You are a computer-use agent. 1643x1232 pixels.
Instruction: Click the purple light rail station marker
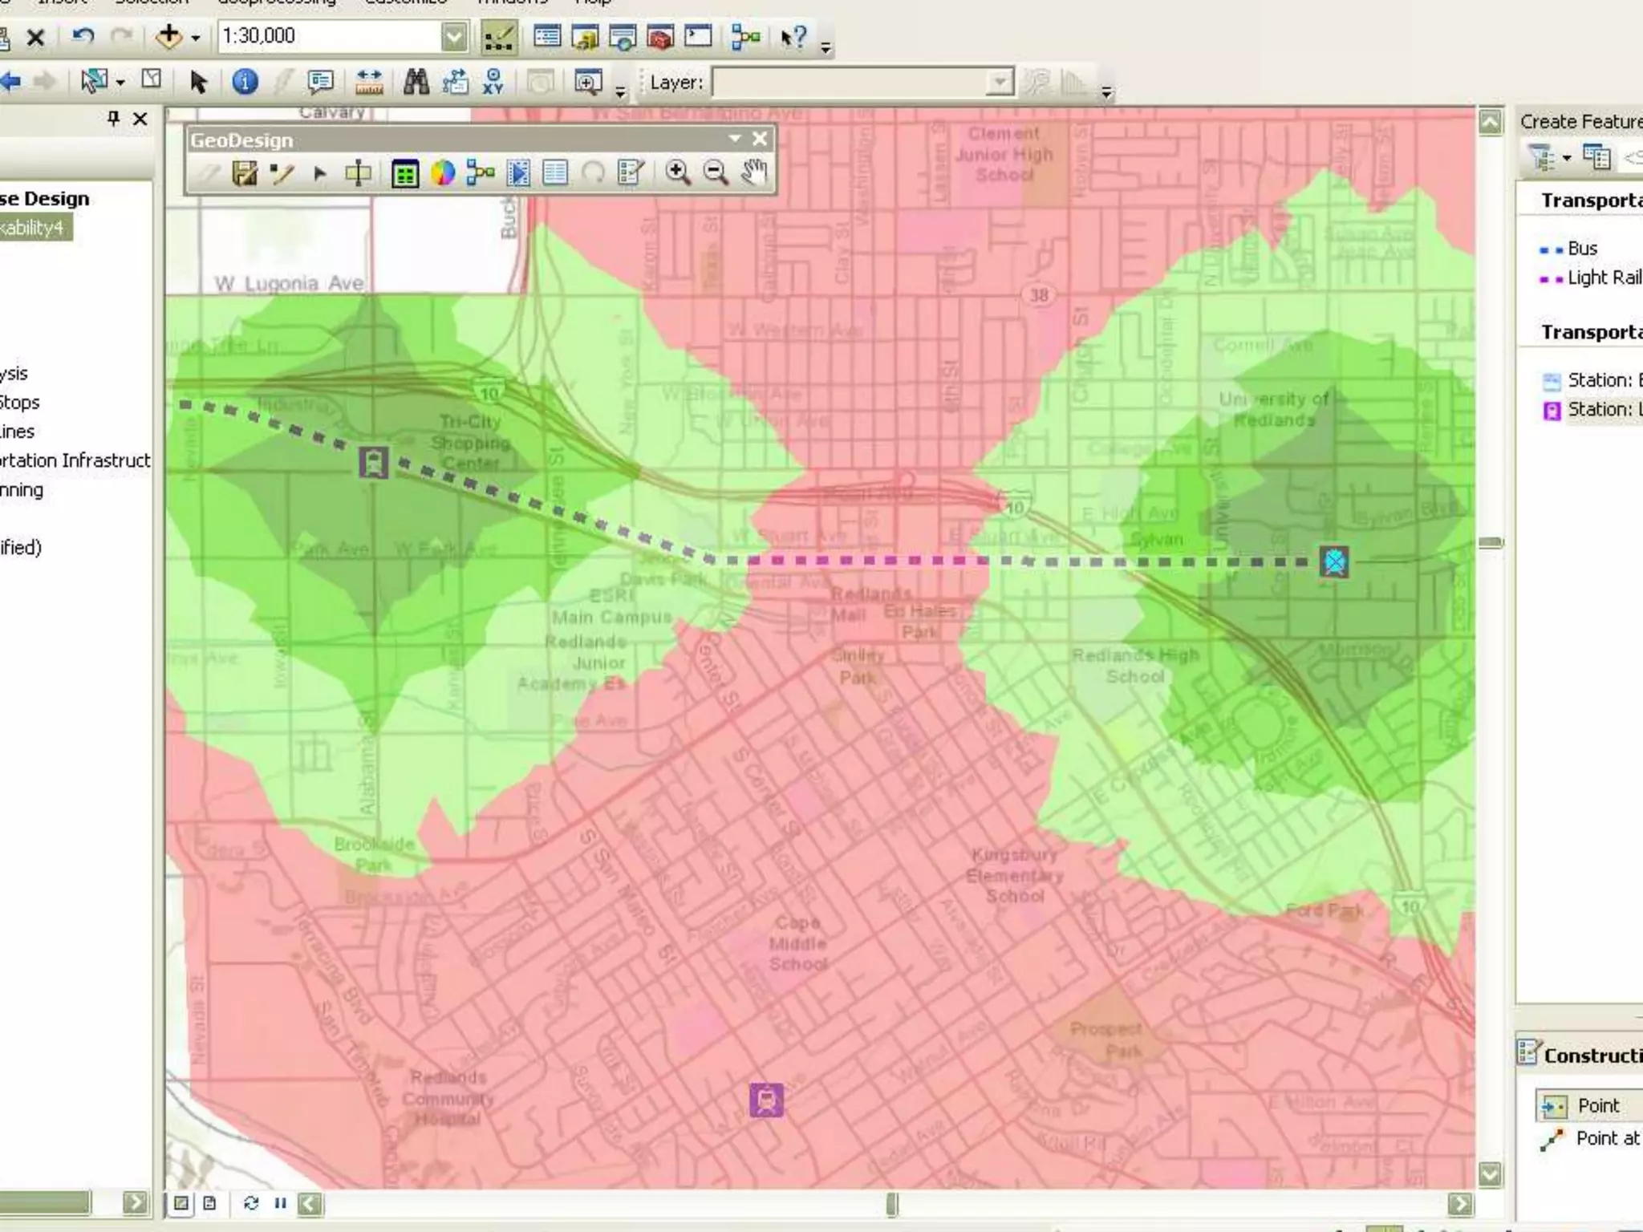(x=766, y=1100)
